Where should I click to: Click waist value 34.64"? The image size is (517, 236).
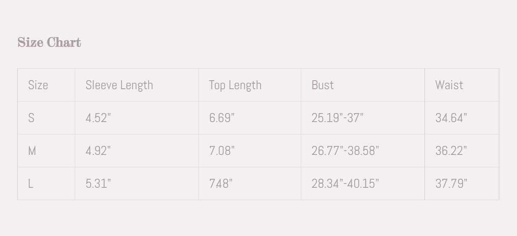click(451, 118)
